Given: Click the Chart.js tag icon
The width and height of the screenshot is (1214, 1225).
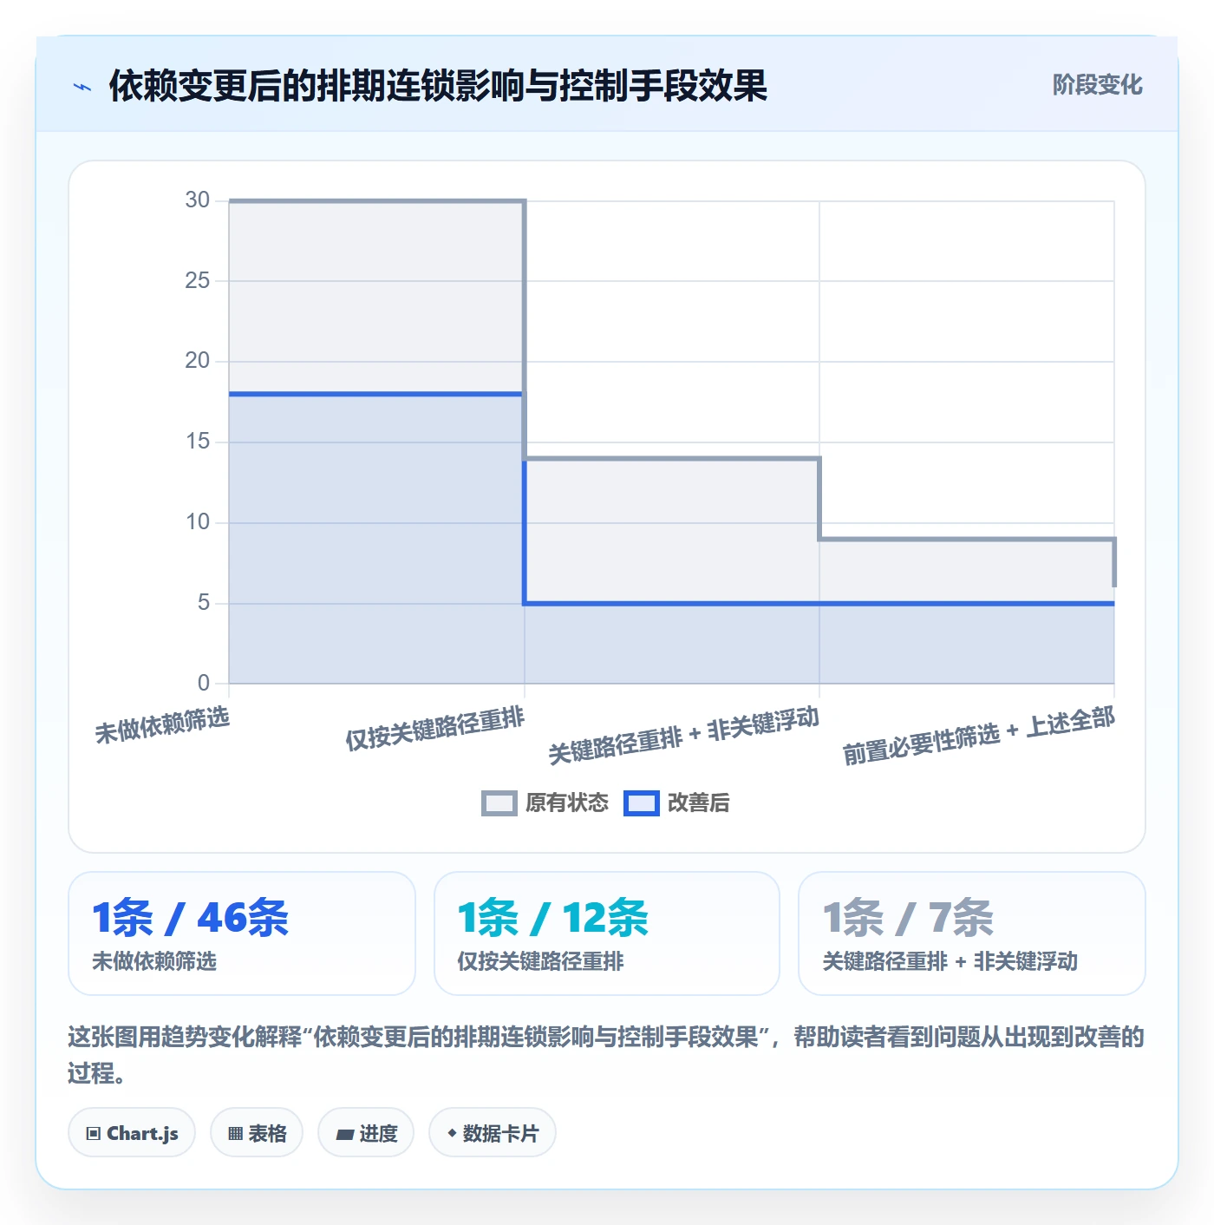Looking at the screenshot, I should click(x=94, y=1134).
